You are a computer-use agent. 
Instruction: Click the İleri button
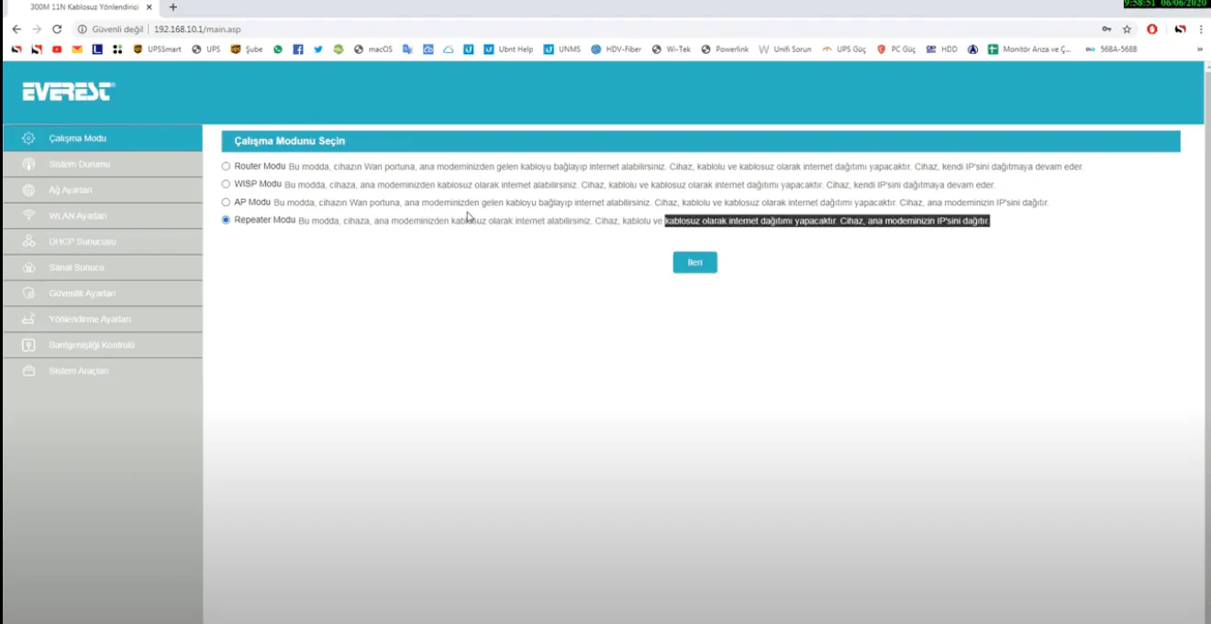pyautogui.click(x=694, y=262)
